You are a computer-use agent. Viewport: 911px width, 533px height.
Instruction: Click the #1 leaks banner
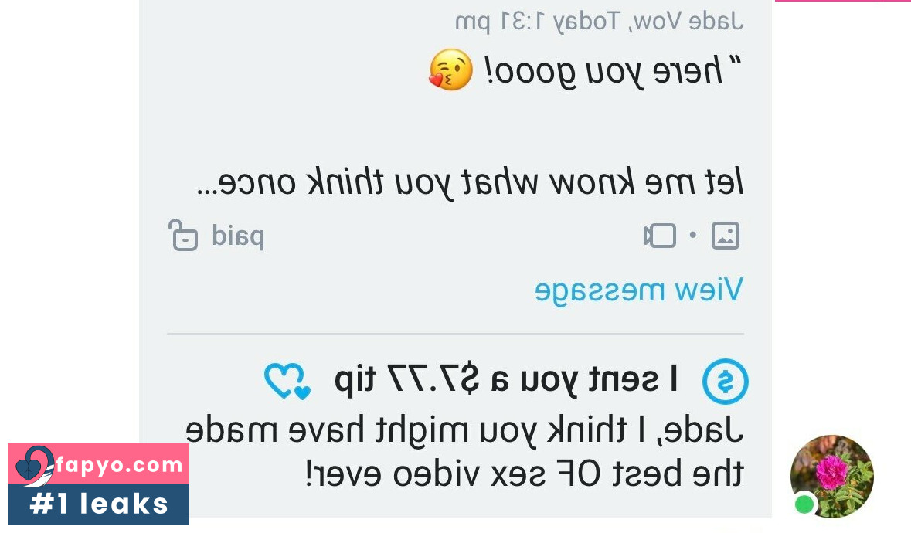pos(98,504)
